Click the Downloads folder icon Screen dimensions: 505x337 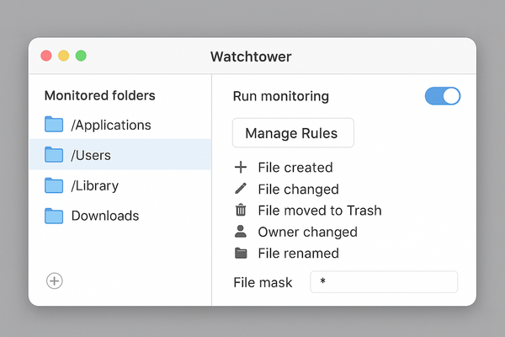[54, 216]
